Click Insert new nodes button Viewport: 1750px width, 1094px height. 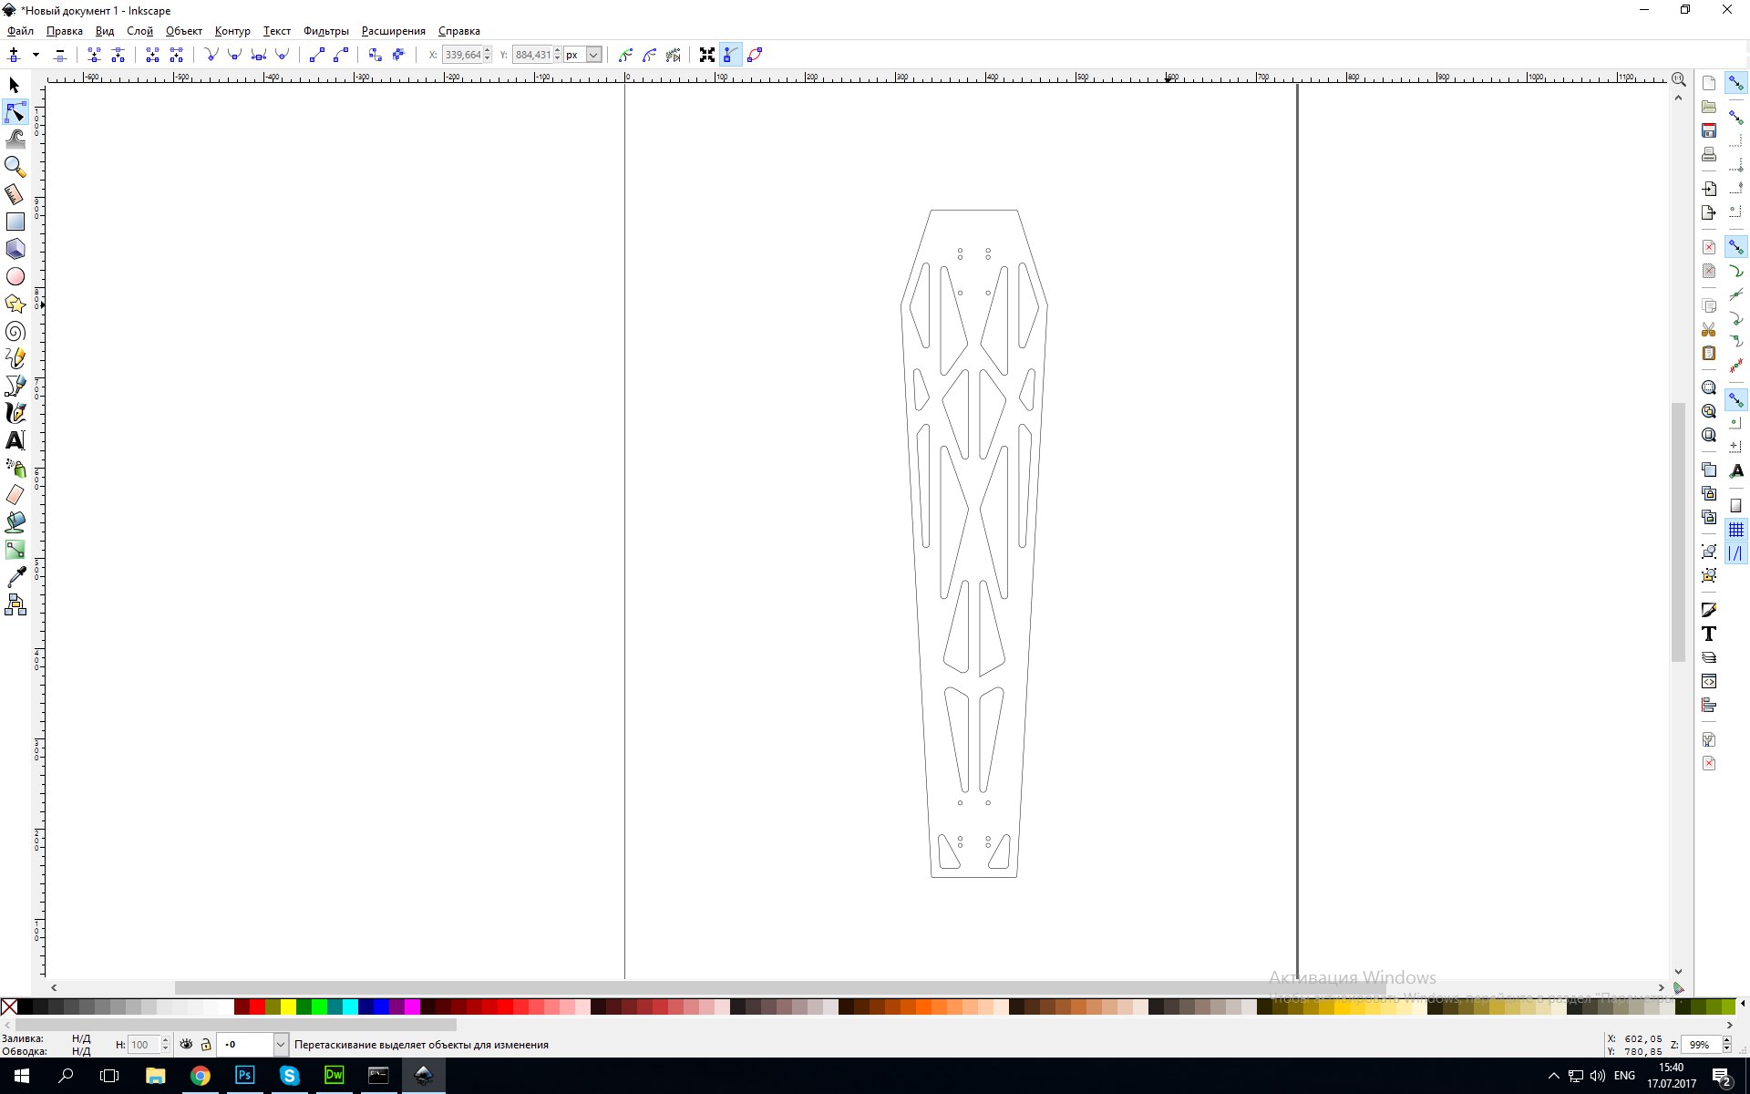point(14,55)
